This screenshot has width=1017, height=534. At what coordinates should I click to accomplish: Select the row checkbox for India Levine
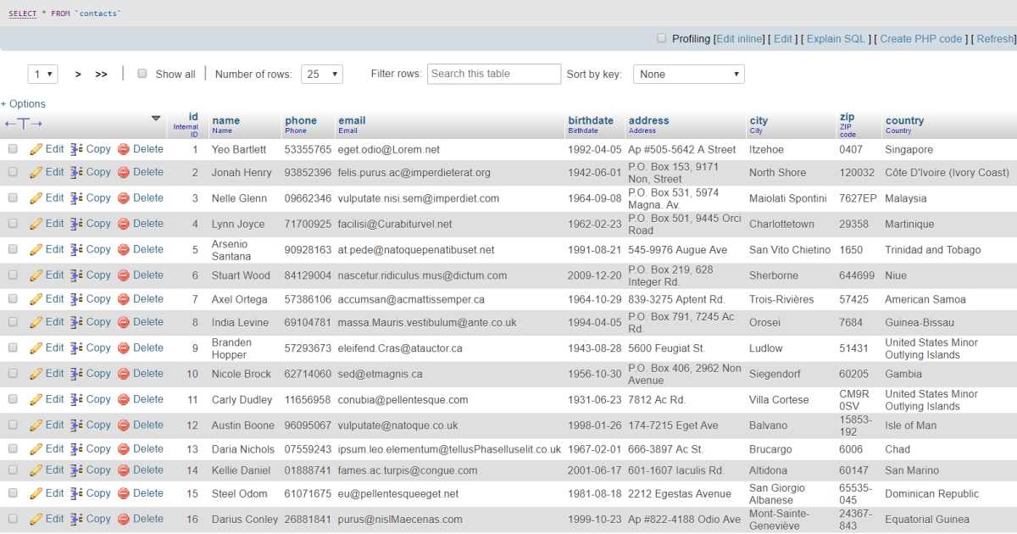point(13,322)
